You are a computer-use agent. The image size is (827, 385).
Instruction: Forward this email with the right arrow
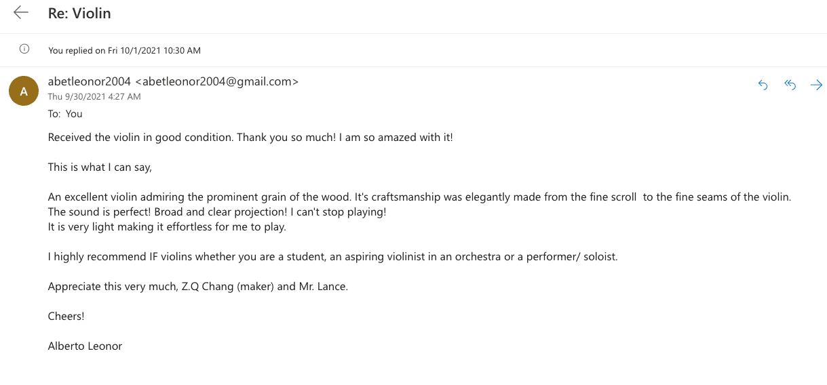[816, 85]
